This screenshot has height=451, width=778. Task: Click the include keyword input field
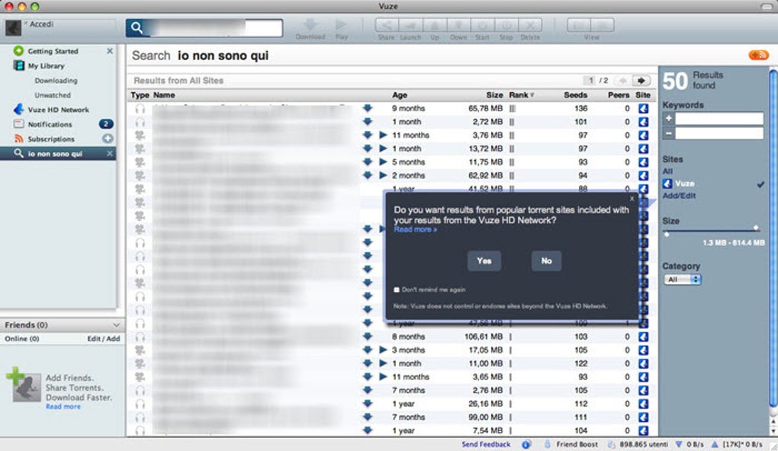(x=719, y=118)
